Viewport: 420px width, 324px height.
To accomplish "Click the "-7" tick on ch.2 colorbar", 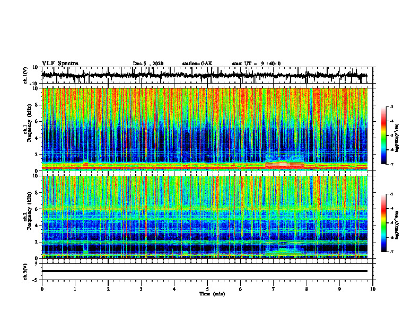I will (391, 251).
